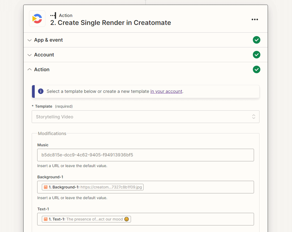Click the green checkmark beside Account
The width and height of the screenshot is (292, 232).
256,55
